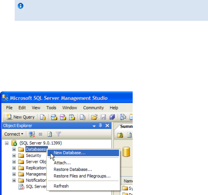Click the Database Engine Query toolbar icon

pos(43,117)
